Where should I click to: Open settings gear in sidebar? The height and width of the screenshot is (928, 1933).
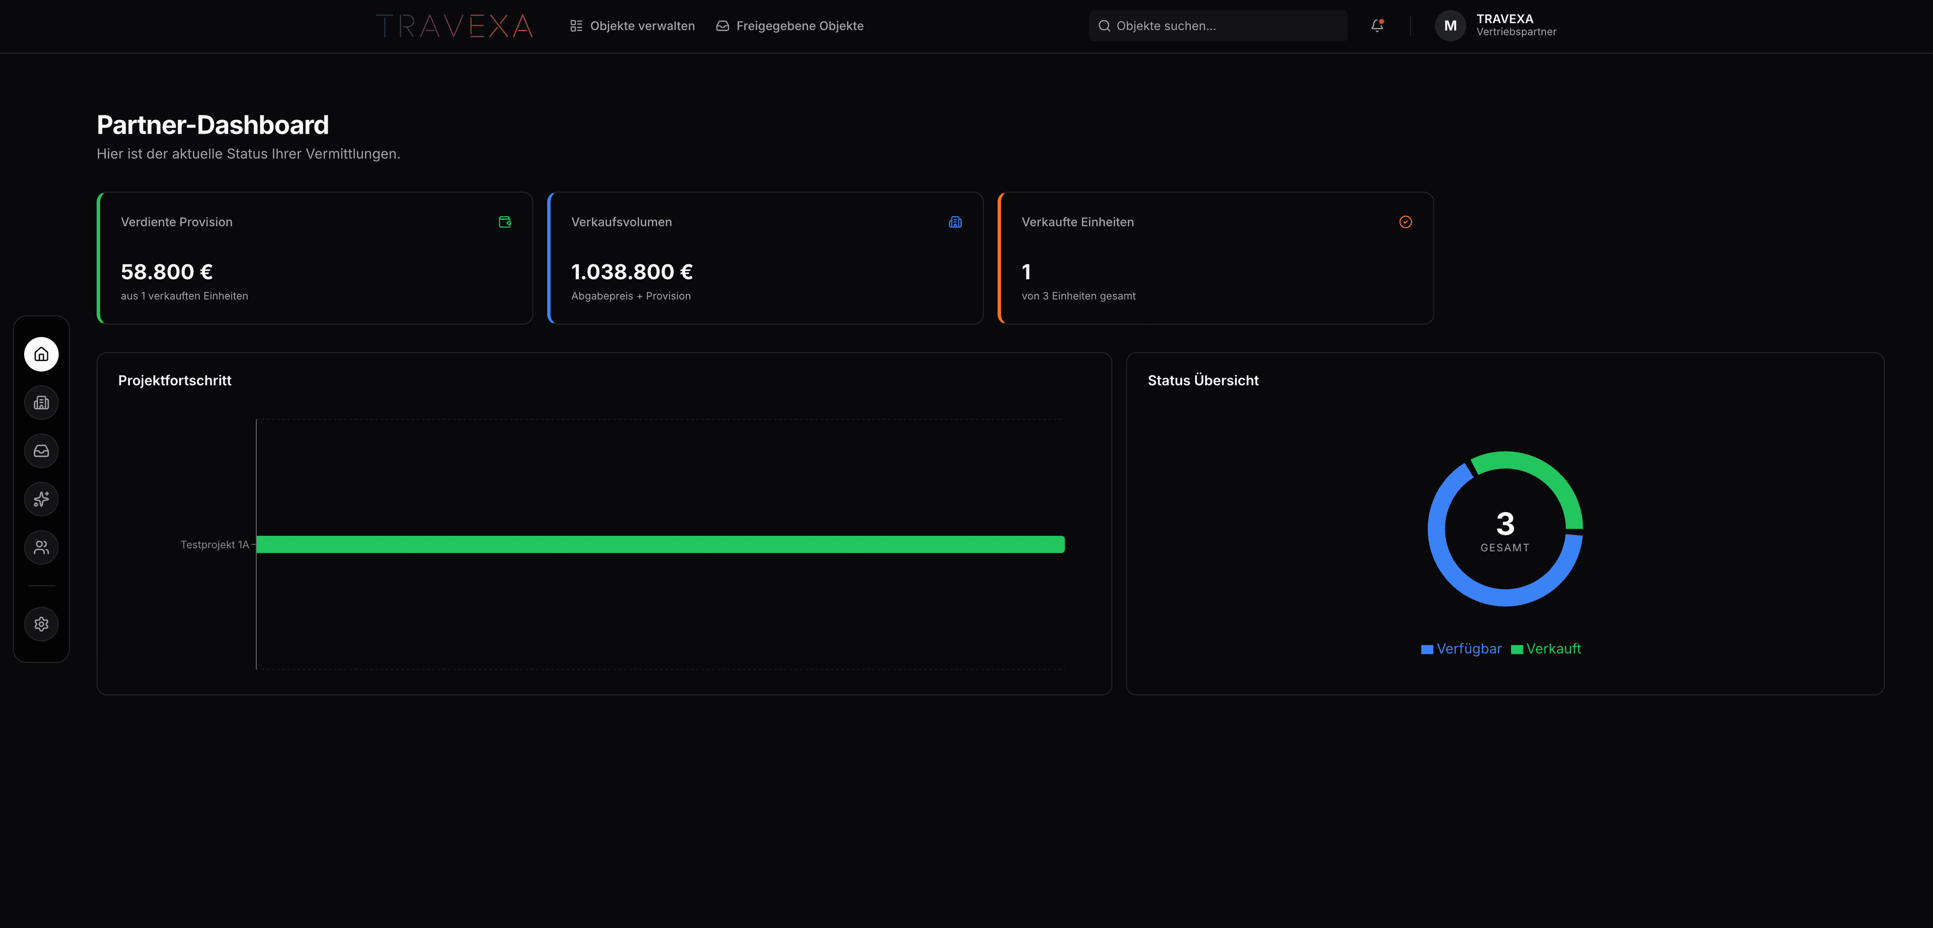pos(41,624)
